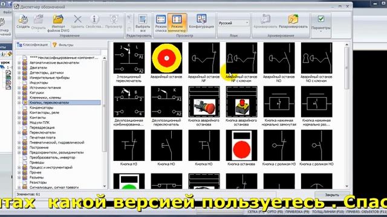This screenshot has height=217, width=387.
Task: Toggle ПРИВЯЗКА (F9) in status bar
Action: tap(297, 212)
